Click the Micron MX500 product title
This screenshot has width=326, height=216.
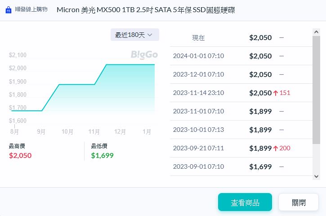point(146,10)
